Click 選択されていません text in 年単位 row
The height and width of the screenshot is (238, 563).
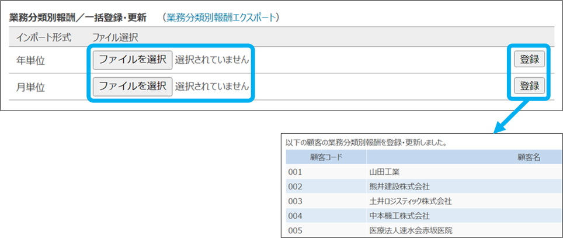pyautogui.click(x=212, y=60)
